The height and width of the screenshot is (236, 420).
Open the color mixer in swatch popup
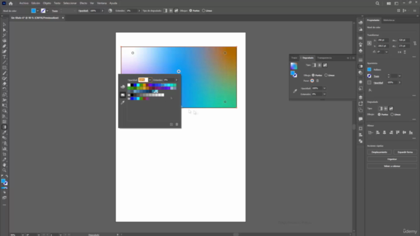click(x=123, y=87)
